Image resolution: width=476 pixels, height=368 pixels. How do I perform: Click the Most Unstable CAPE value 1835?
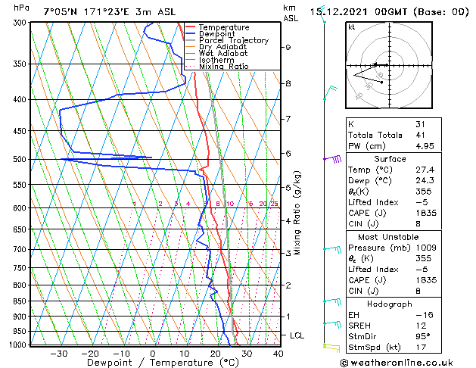point(426,280)
